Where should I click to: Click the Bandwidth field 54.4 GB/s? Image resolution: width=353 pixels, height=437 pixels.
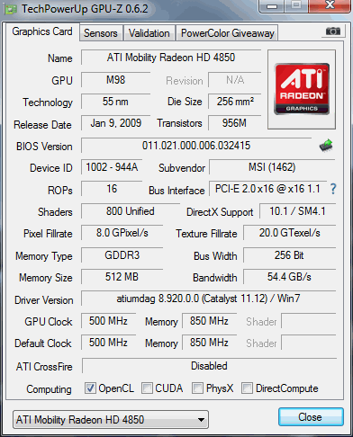pos(289,277)
